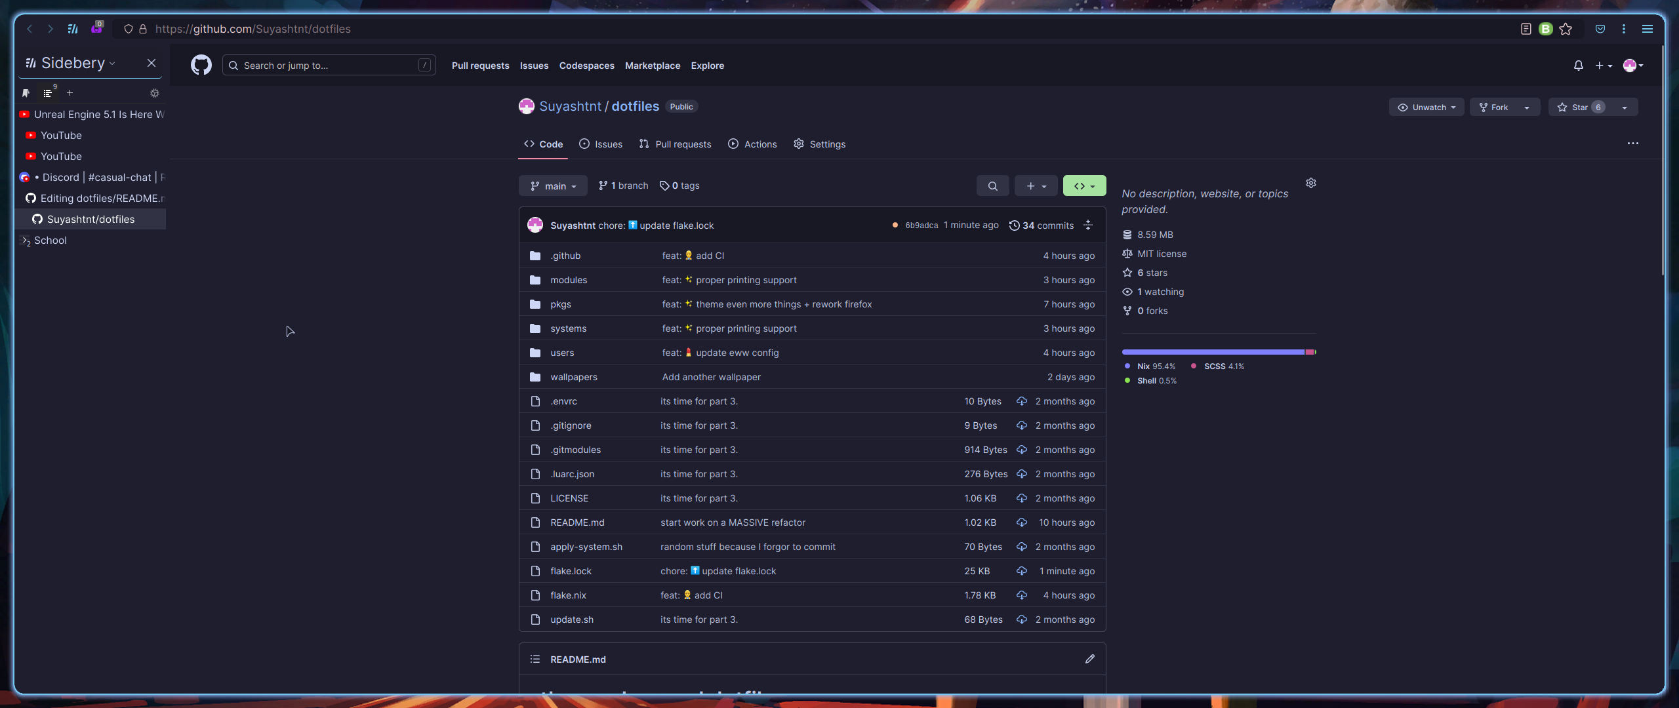Open the Add file plus dropdown
This screenshot has height=708, width=1679.
point(1036,186)
